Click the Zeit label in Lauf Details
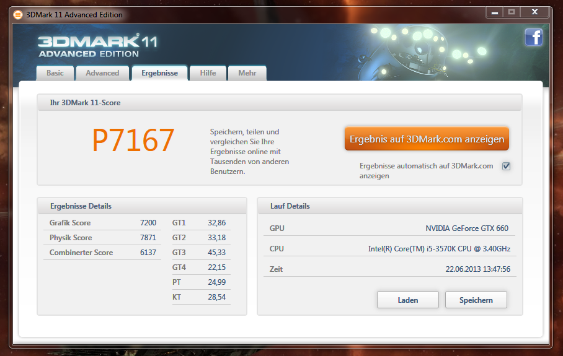563x356 pixels. 276,269
